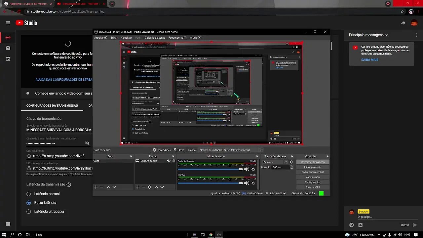The width and height of the screenshot is (423, 238).
Task: Open CONFIGURAÇÕES DA TRANSMISSÃO tab
Action: click(52, 105)
